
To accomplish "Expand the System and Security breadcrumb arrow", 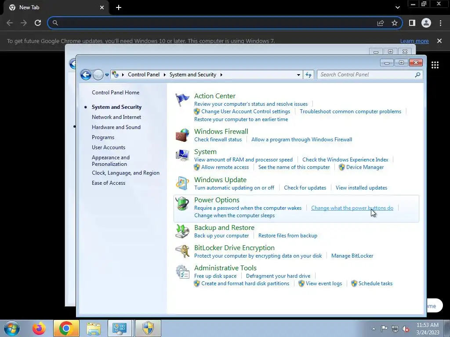I will (221, 75).
